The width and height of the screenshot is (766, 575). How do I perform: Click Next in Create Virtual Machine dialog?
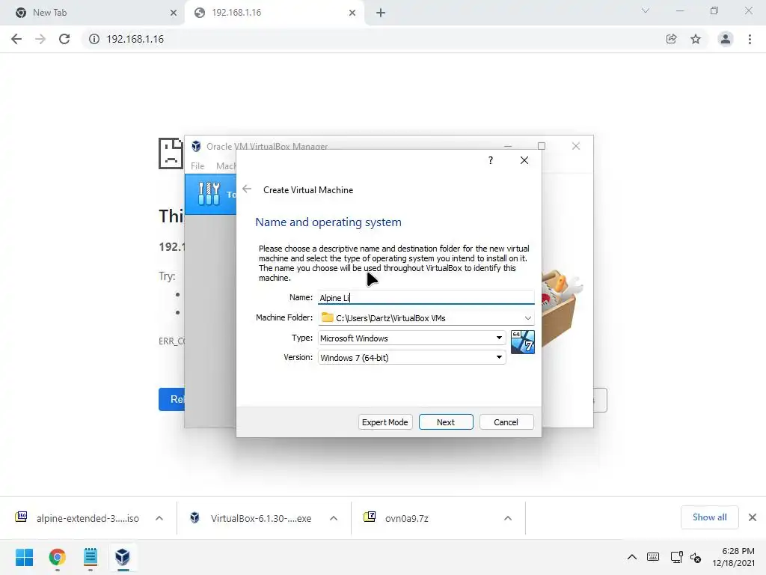coord(446,422)
